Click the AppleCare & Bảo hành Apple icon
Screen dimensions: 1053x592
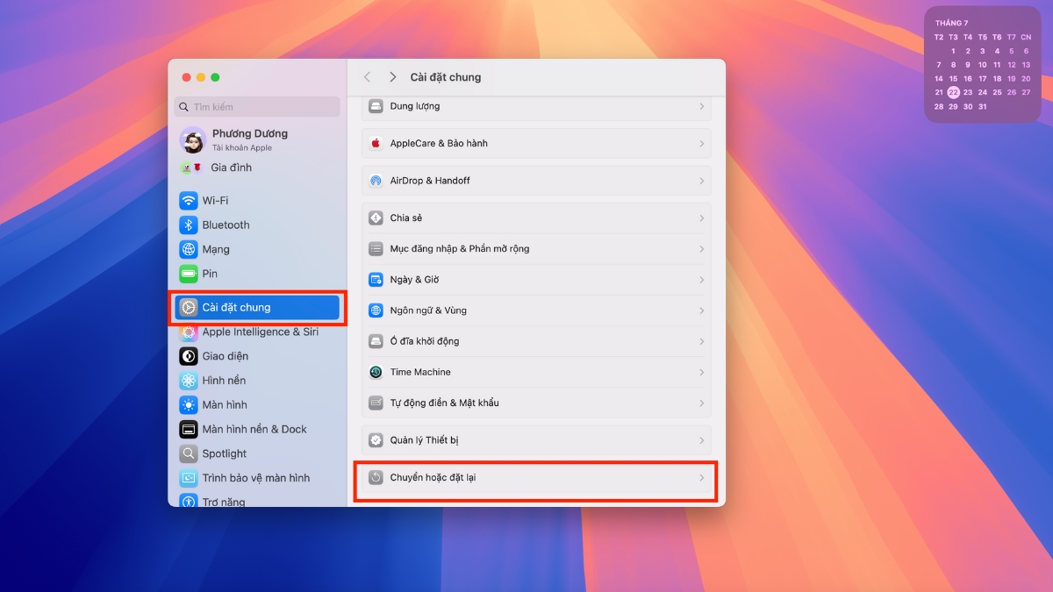click(x=376, y=143)
